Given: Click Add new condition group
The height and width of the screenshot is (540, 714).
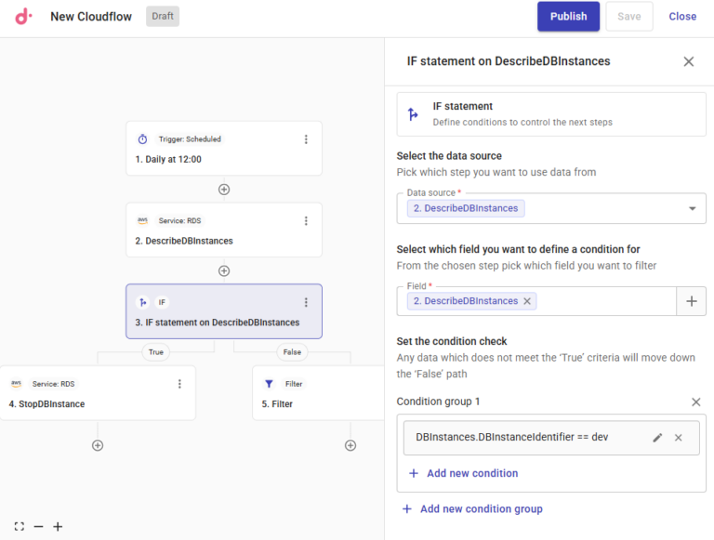Looking at the screenshot, I should click(x=472, y=508).
